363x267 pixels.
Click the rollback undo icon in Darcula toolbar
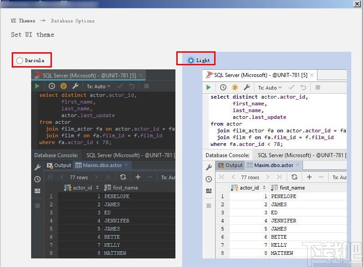(x=132, y=86)
